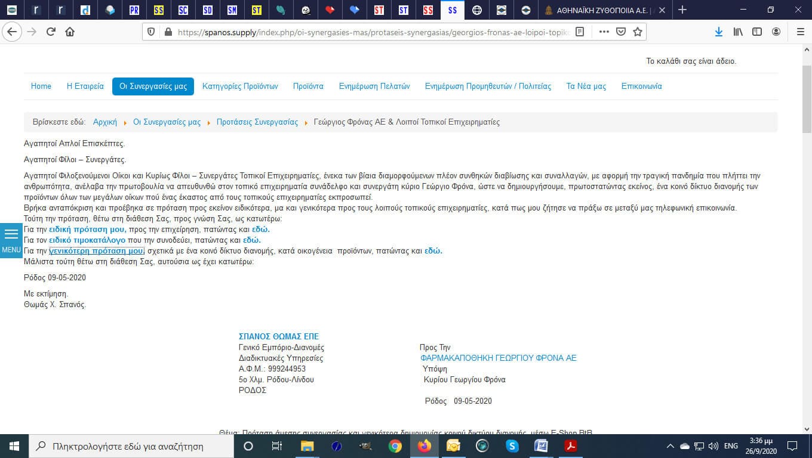Viewport: 812px width, 458px height.
Task: Open the notifications action center
Action: point(792,446)
